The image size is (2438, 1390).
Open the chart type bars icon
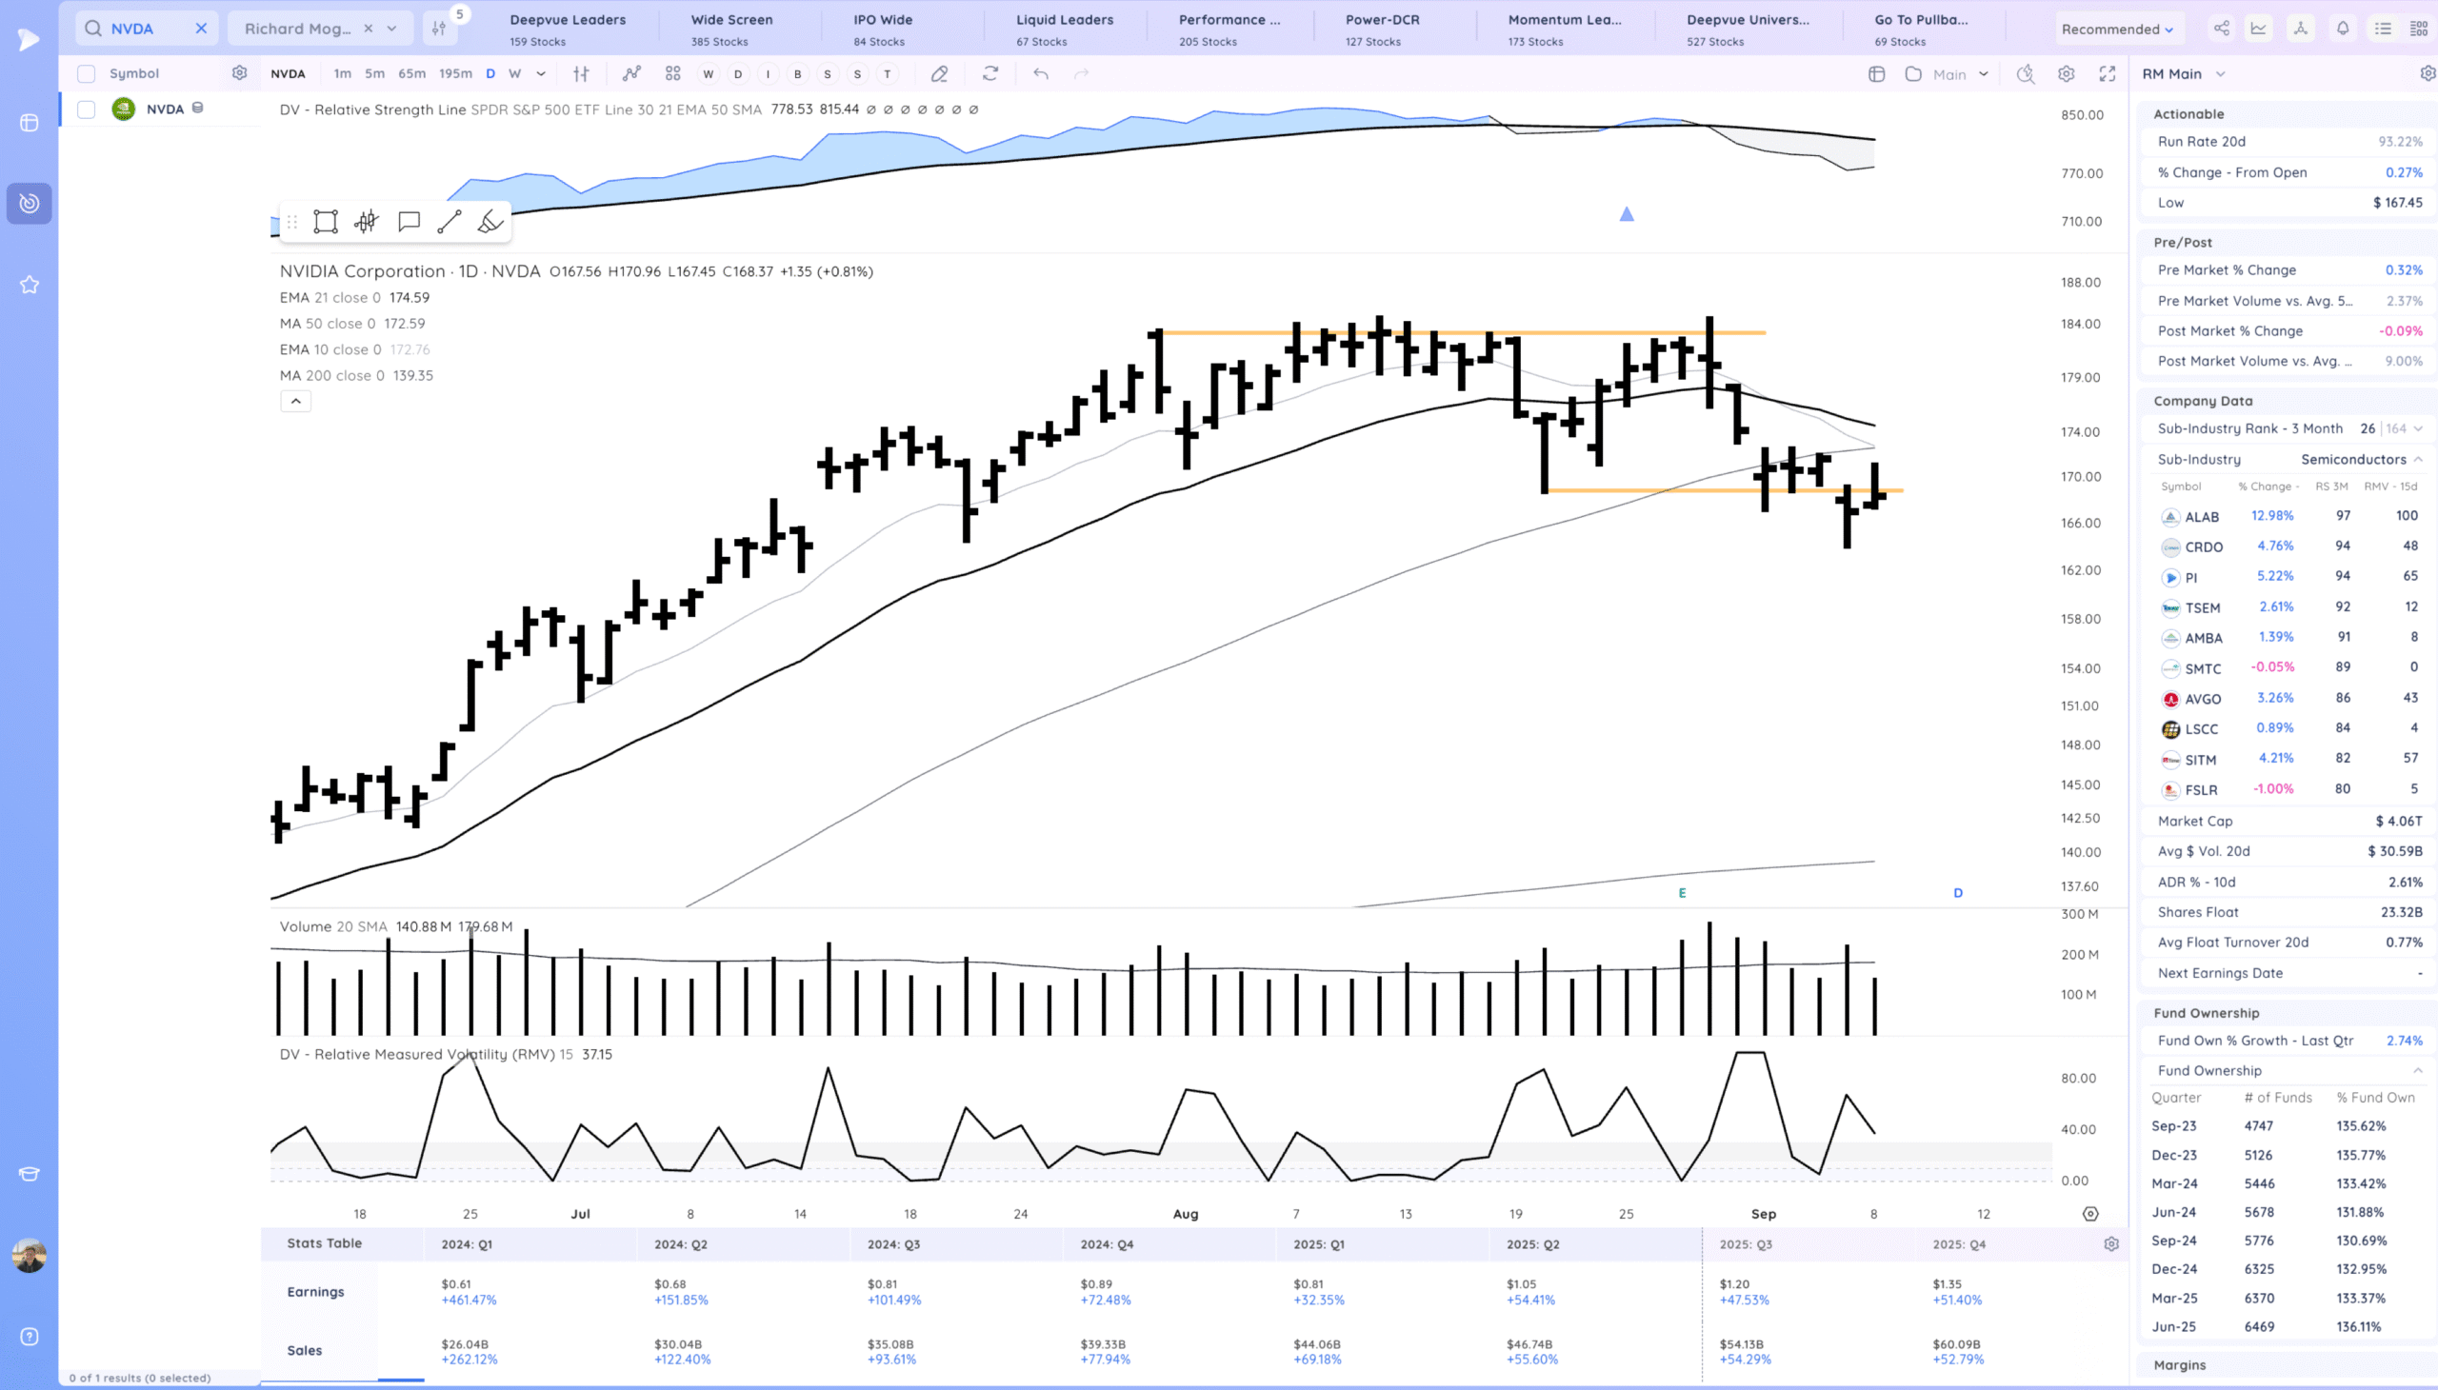pyautogui.click(x=581, y=73)
